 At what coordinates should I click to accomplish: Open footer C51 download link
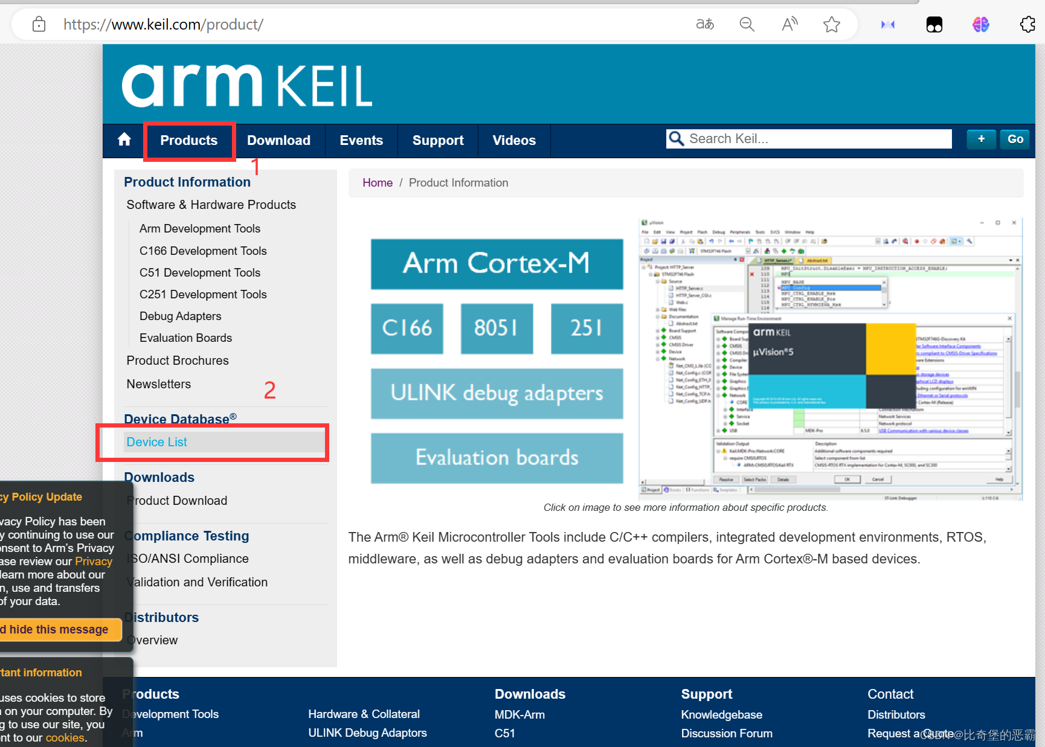pos(505,733)
